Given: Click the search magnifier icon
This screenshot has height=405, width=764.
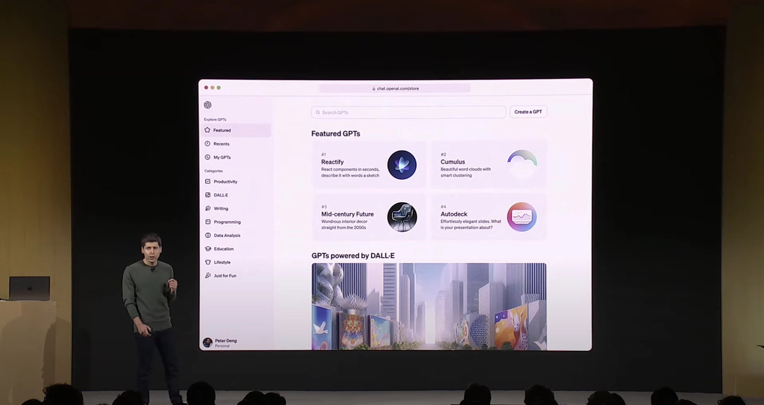Looking at the screenshot, I should coord(318,112).
